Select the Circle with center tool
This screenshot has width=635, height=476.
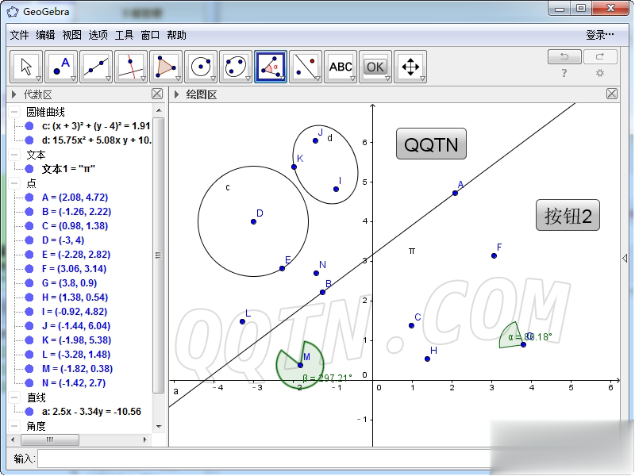click(x=201, y=67)
